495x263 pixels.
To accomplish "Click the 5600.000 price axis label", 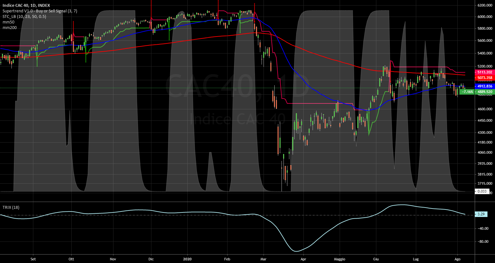I will tap(485, 41).
